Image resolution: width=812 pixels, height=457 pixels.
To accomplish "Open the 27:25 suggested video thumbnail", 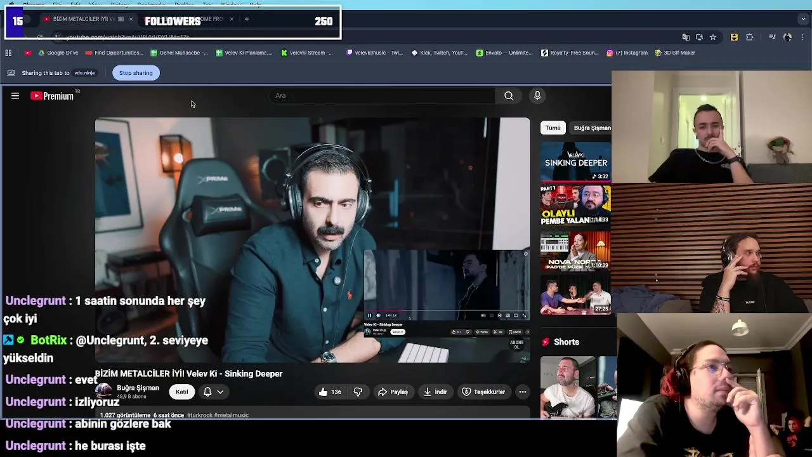I will [575, 294].
